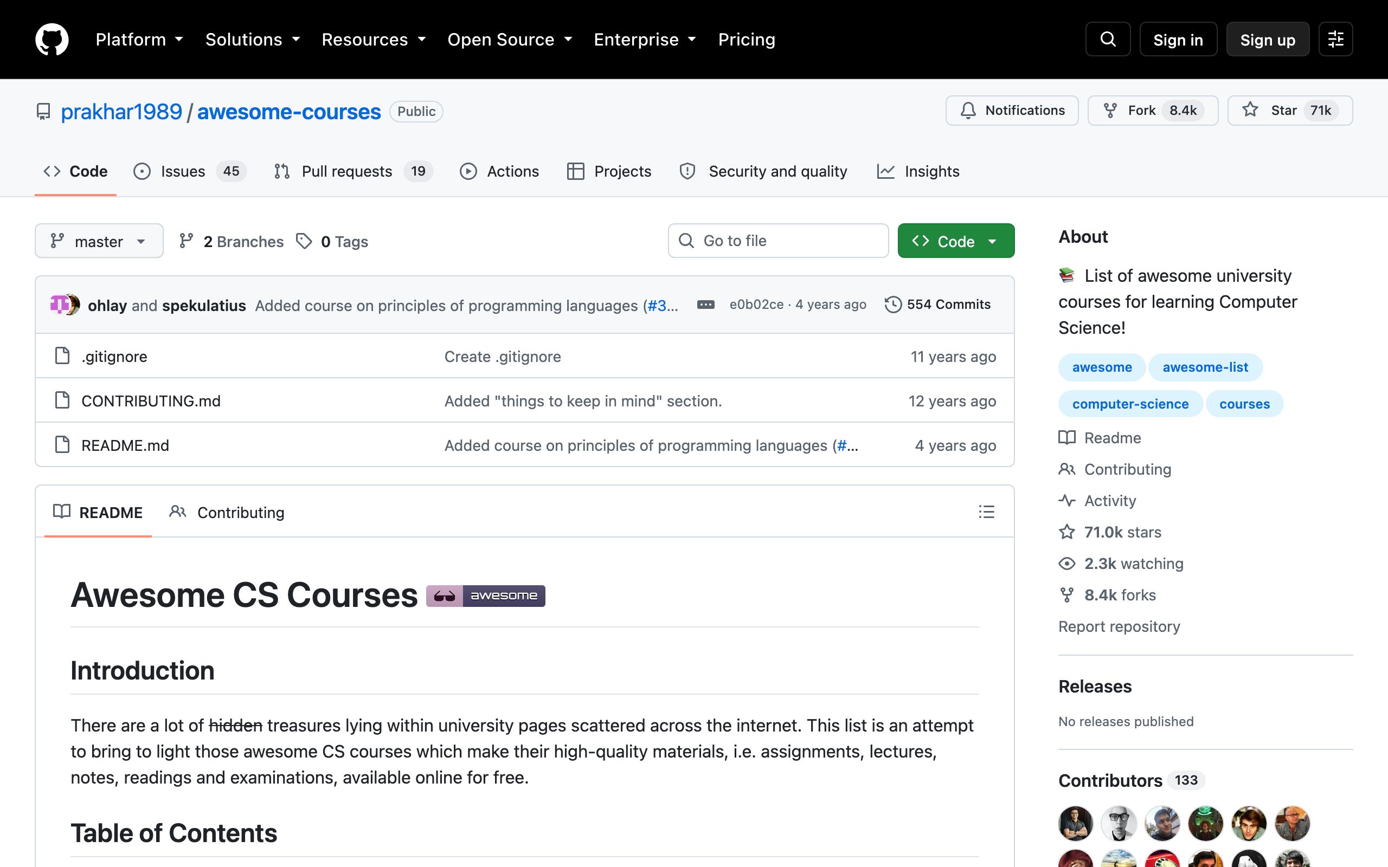Expand commit message ellipsis icon
The image size is (1388, 867).
point(705,305)
